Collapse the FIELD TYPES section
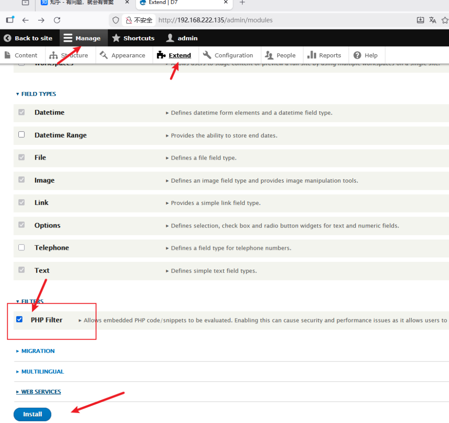The height and width of the screenshot is (423, 449). [x=36, y=94]
